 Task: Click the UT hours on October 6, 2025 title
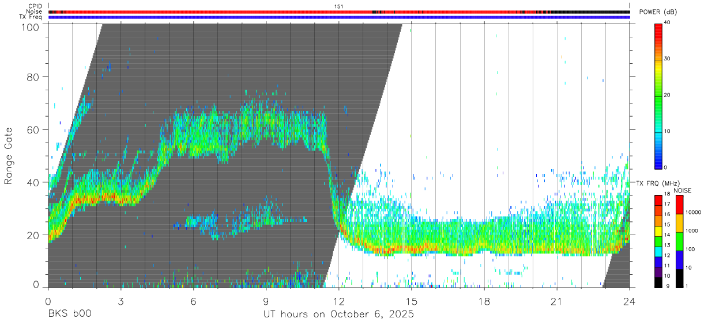(x=338, y=315)
